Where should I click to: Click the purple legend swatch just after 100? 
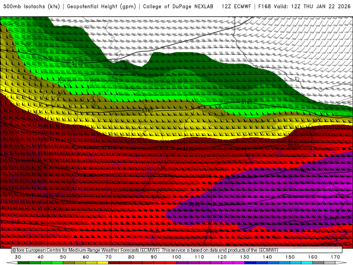(182, 263)
